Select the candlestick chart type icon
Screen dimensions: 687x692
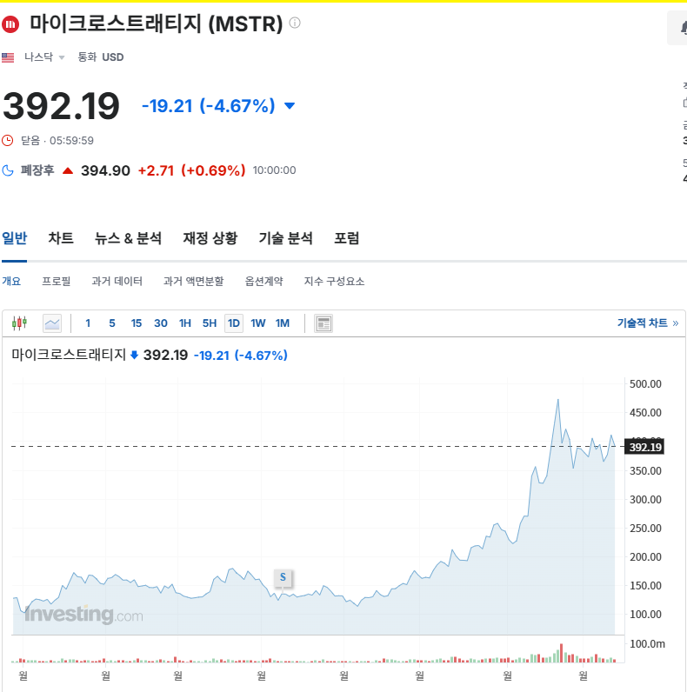click(x=19, y=323)
